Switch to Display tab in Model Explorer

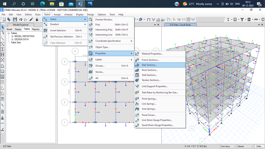(x=18, y=29)
